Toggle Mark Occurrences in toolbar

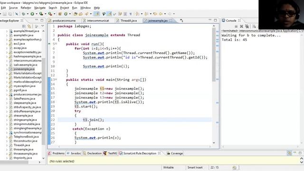pos(110,14)
